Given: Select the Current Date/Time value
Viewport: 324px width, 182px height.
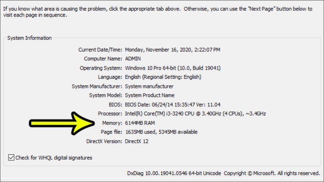Looking at the screenshot, I should (173, 50).
